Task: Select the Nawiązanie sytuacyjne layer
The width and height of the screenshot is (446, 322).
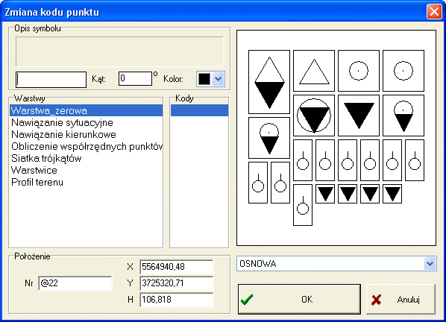Action: 87,122
